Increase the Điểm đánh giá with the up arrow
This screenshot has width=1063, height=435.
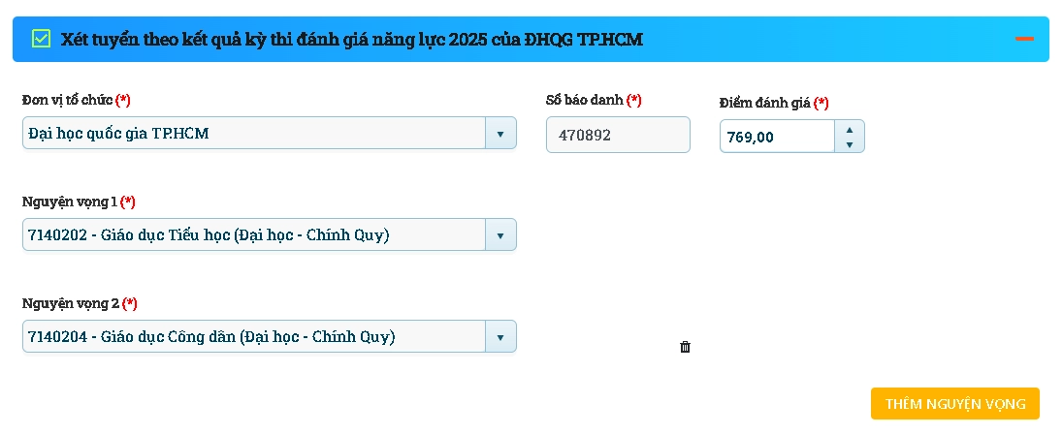[850, 129]
